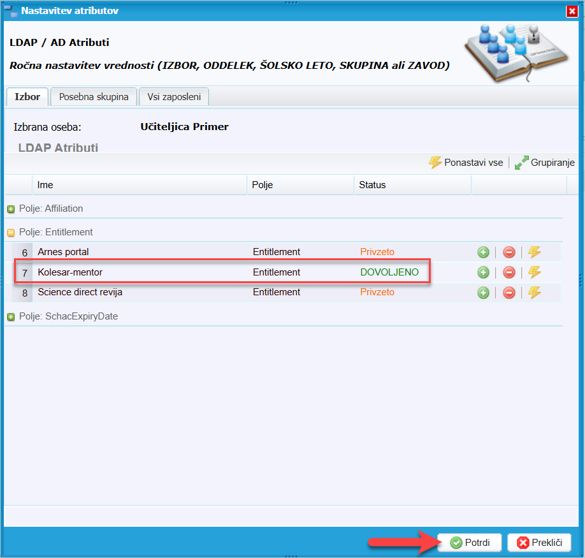
Task: Select the Kolesar-mentor row name
Action: coord(70,272)
